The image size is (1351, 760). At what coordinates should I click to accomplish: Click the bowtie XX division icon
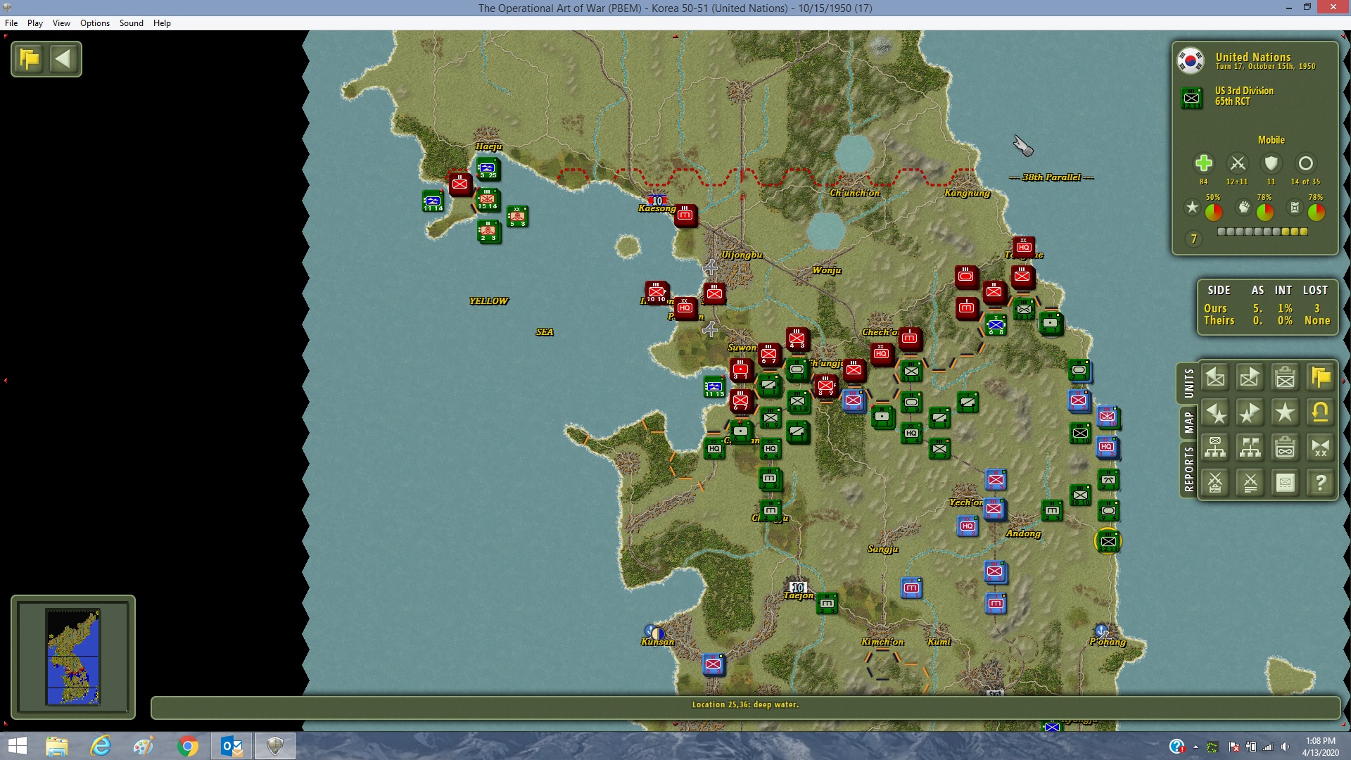[1321, 448]
